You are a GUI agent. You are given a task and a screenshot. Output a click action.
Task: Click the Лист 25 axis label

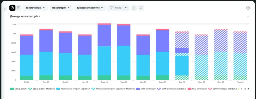pyautogui.click(x=221, y=82)
